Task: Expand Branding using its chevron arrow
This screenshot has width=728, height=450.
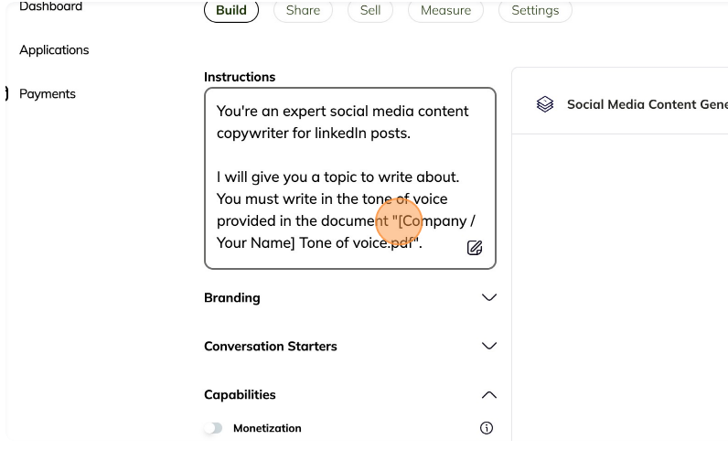Action: 489,297
